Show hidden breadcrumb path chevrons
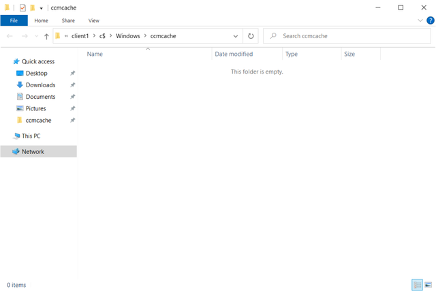The height and width of the screenshot is (291, 436). 66,36
